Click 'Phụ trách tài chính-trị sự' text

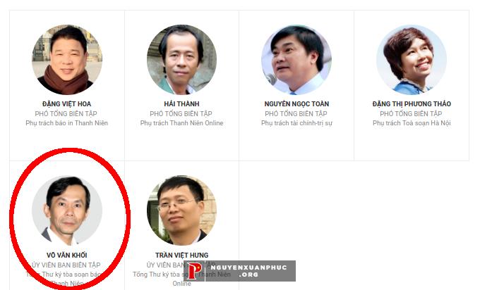(x=296, y=123)
